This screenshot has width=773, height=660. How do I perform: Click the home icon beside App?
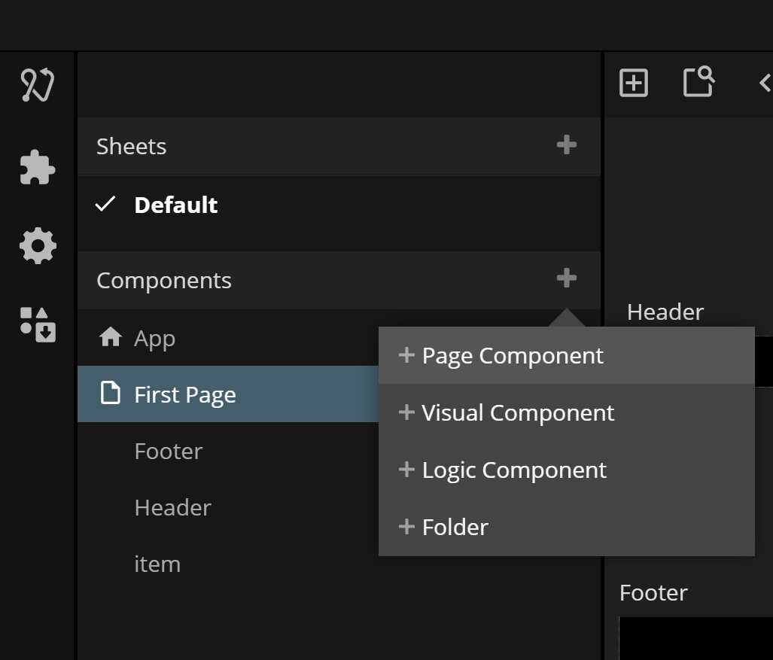pos(111,338)
